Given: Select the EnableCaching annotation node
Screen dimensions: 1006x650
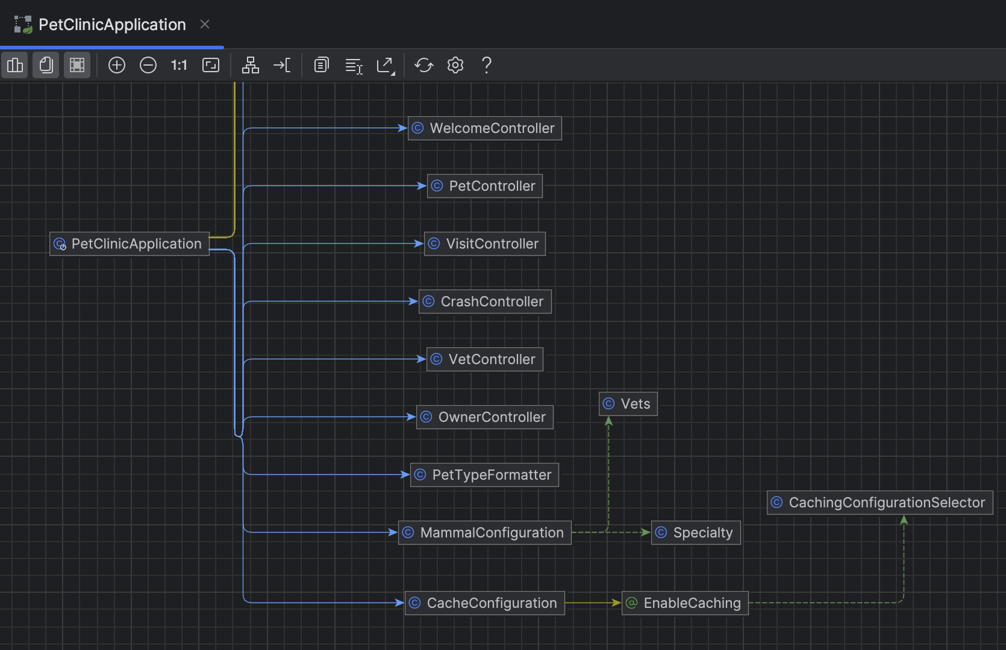Looking at the screenshot, I should tap(684, 602).
